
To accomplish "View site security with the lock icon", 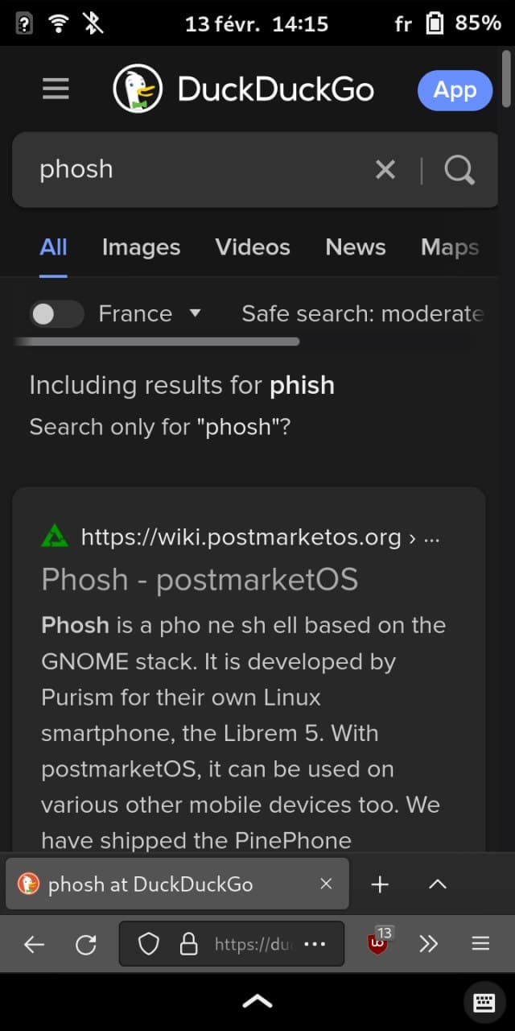I will click(187, 943).
